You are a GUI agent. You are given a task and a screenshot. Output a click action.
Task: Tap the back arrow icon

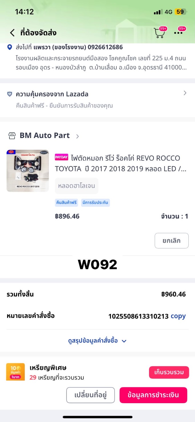pos(12,33)
